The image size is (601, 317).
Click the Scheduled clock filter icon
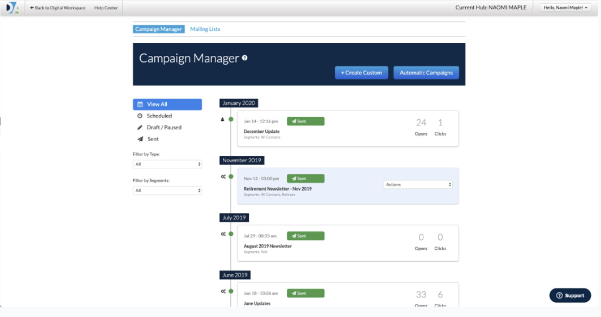click(x=140, y=116)
